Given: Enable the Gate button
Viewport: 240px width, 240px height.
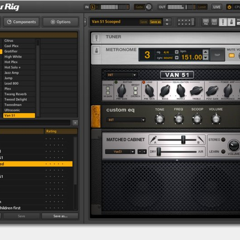Looking at the screenshot, I should (x=139, y=7).
